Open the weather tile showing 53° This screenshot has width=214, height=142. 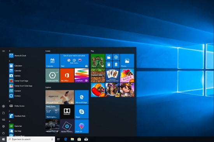[53, 111]
